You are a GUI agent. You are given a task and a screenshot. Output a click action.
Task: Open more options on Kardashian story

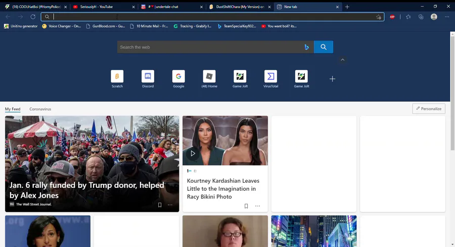[x=257, y=206]
